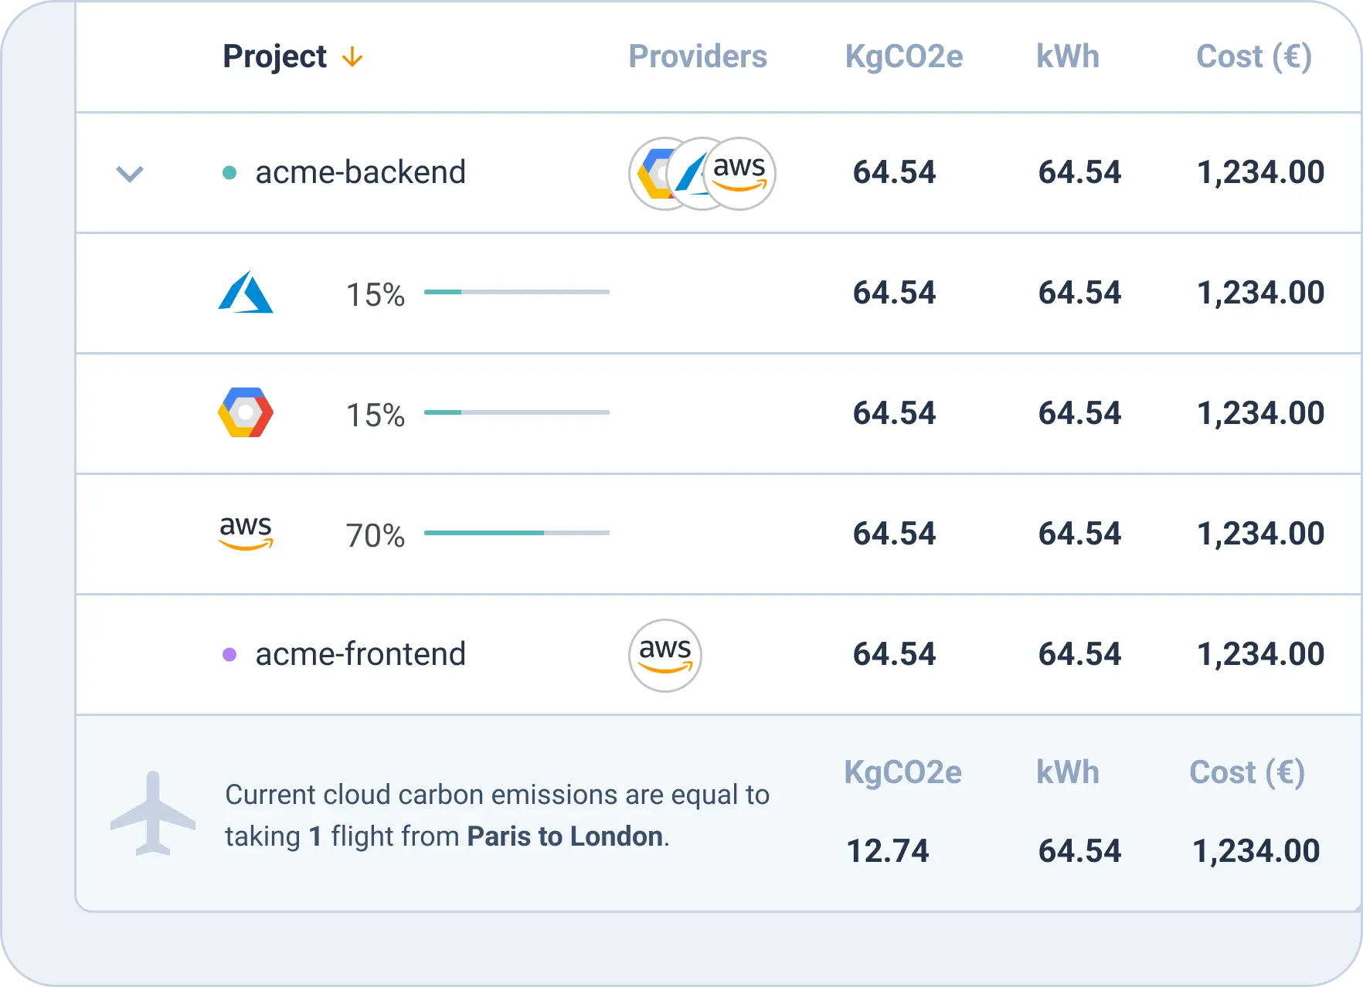Click the AWS badge beside acme-frontend
The width and height of the screenshot is (1363, 987).
click(x=665, y=655)
